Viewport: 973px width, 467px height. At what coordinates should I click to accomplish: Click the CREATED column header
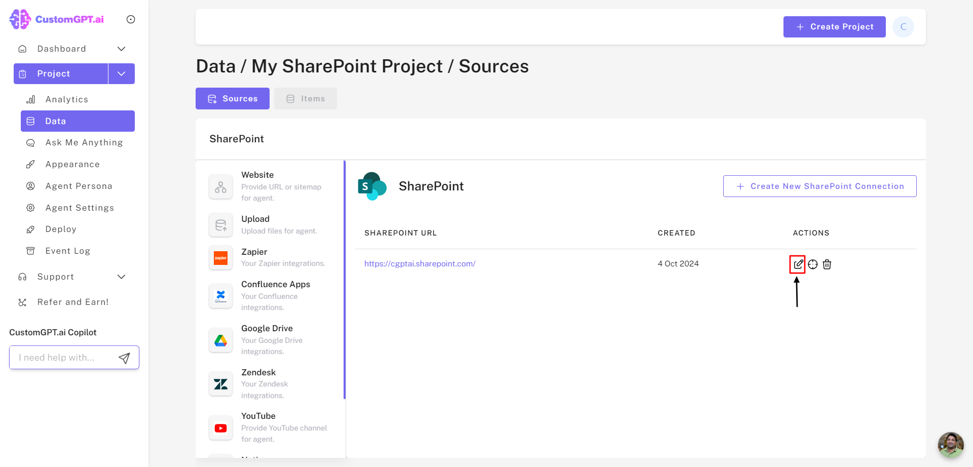[677, 233]
